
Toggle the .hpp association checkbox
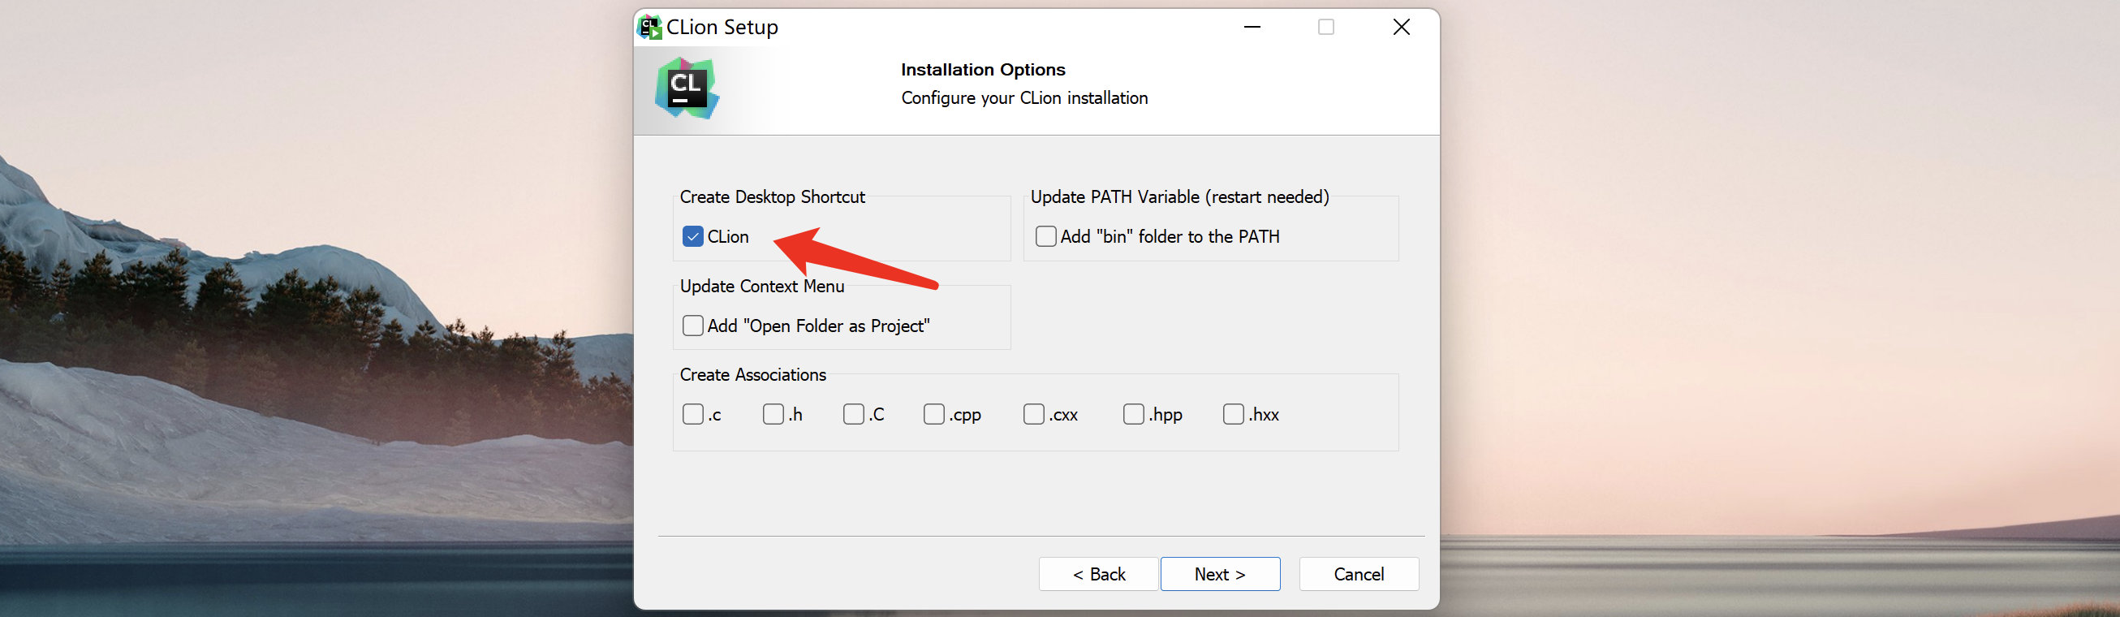click(1134, 414)
